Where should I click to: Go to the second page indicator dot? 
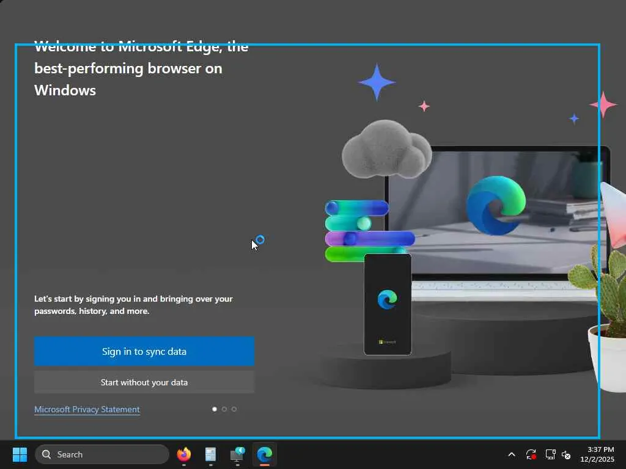224,409
